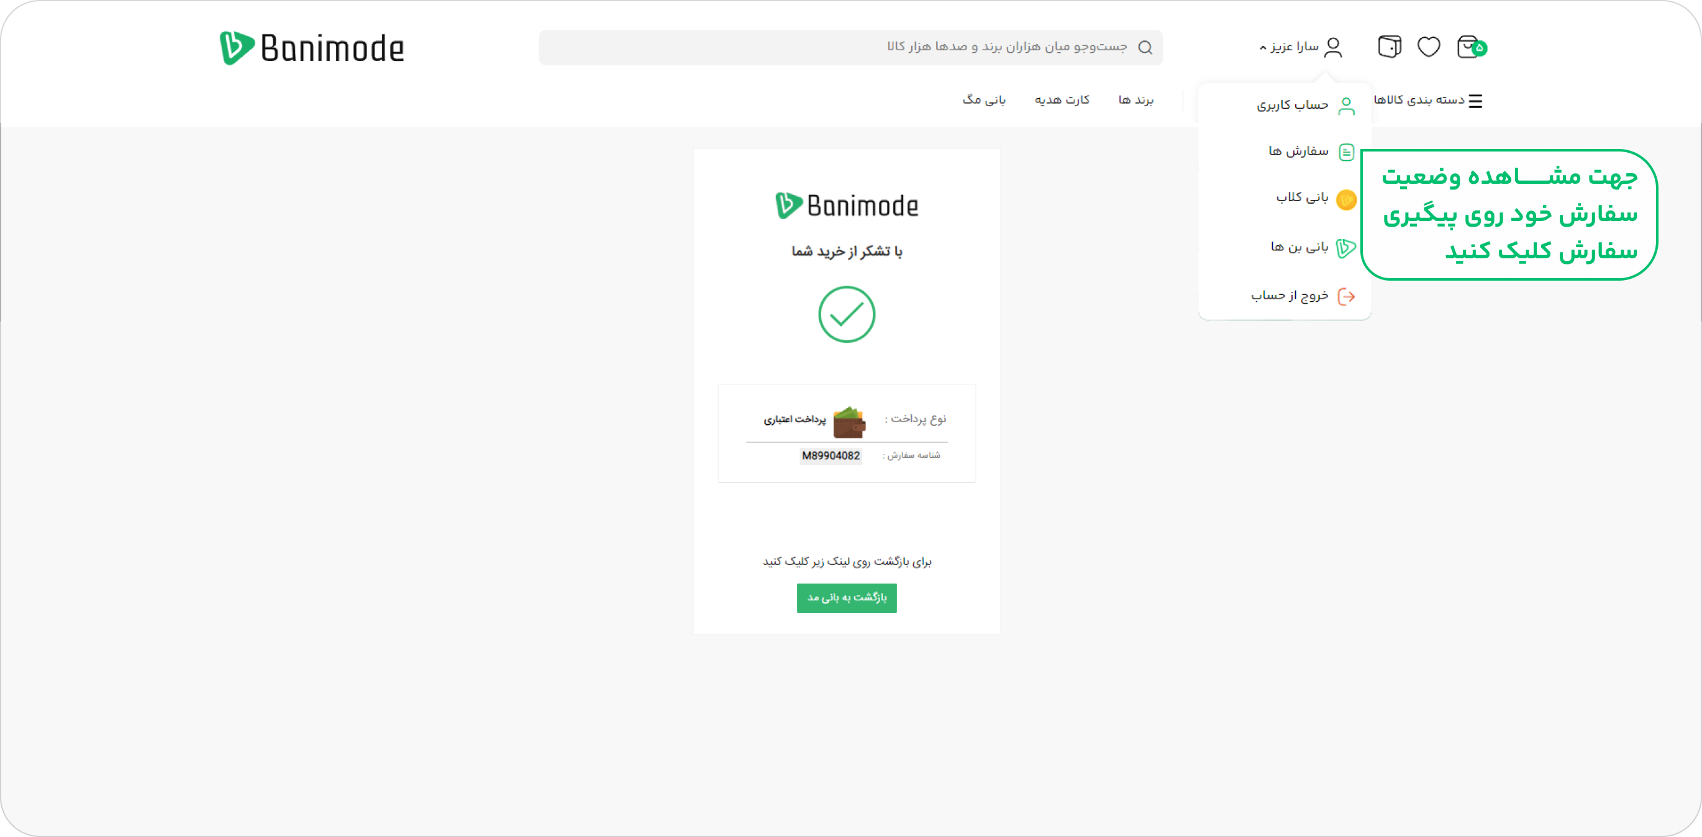Image resolution: width=1702 pixels, height=837 pixels.
Task: Click the orders list icon in menu
Action: tap(1346, 152)
